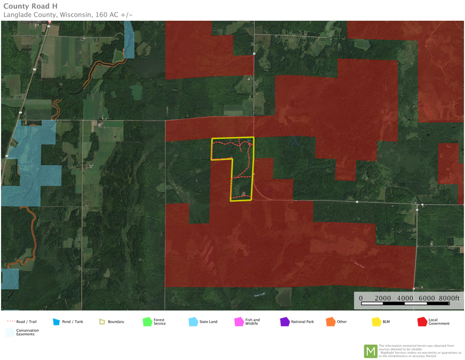Select the Pond / Tank legend icon

(56, 321)
